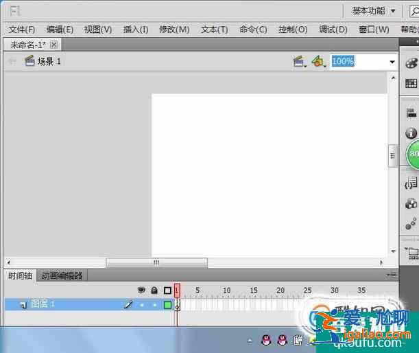Open the 插入(I) menu
The width and height of the screenshot is (419, 353).
click(136, 29)
